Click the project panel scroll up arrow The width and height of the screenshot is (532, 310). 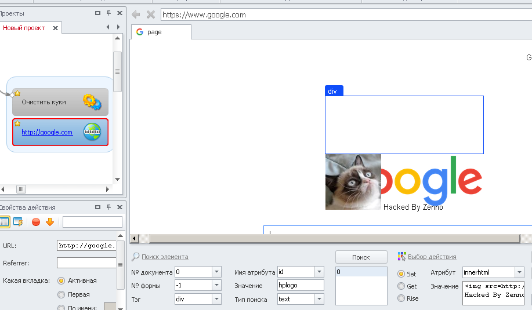pyautogui.click(x=117, y=38)
